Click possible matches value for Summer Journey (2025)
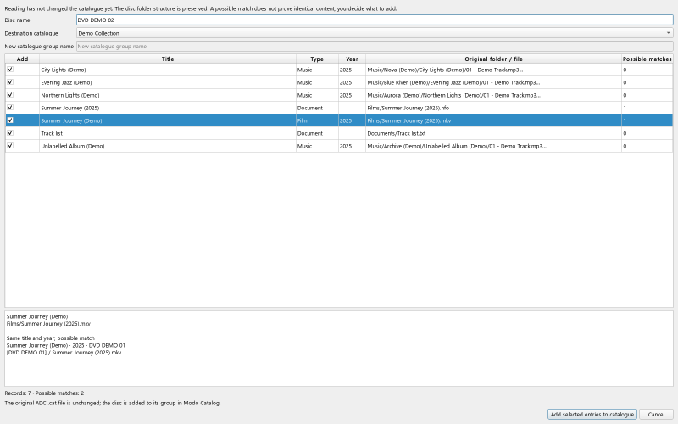Screen dimensions: 678x424 click(647, 108)
